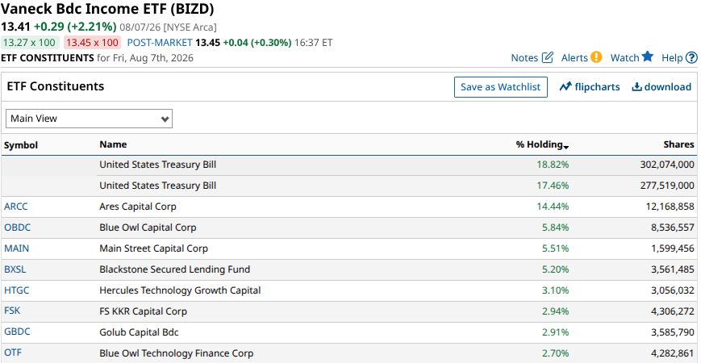Open the Help question mark icon
Viewport: 701px width, 363px height.
coord(691,57)
